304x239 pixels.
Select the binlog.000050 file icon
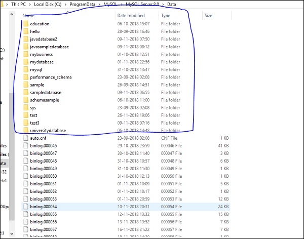pyautogui.click(x=26, y=176)
